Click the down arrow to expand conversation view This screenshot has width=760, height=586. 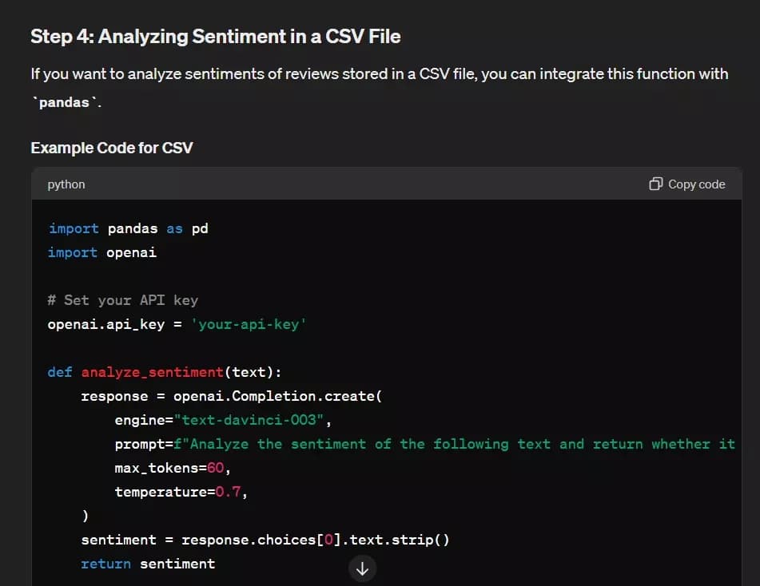point(362,568)
